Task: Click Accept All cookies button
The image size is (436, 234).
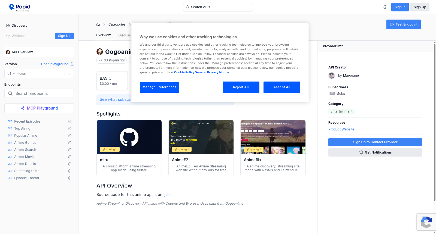Action: (282, 87)
